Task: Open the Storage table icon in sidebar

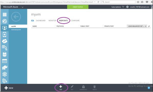Action: tap(5, 61)
